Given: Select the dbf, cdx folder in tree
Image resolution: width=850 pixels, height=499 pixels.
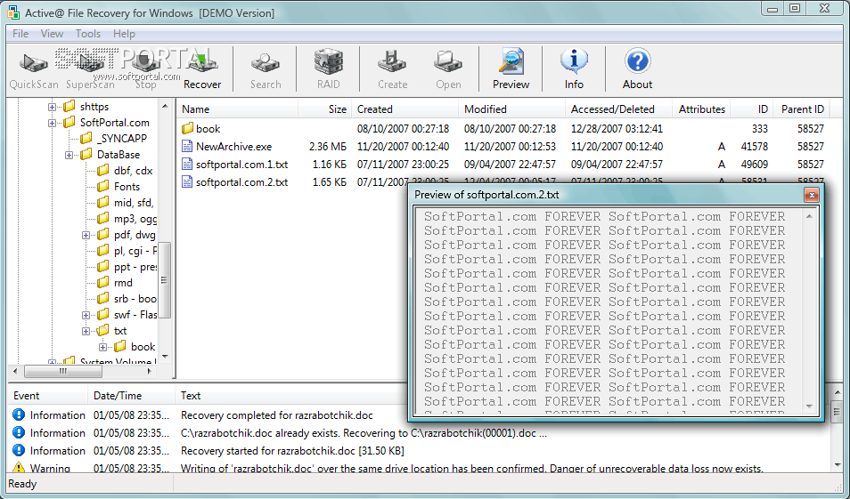Looking at the screenshot, I should click(x=134, y=171).
